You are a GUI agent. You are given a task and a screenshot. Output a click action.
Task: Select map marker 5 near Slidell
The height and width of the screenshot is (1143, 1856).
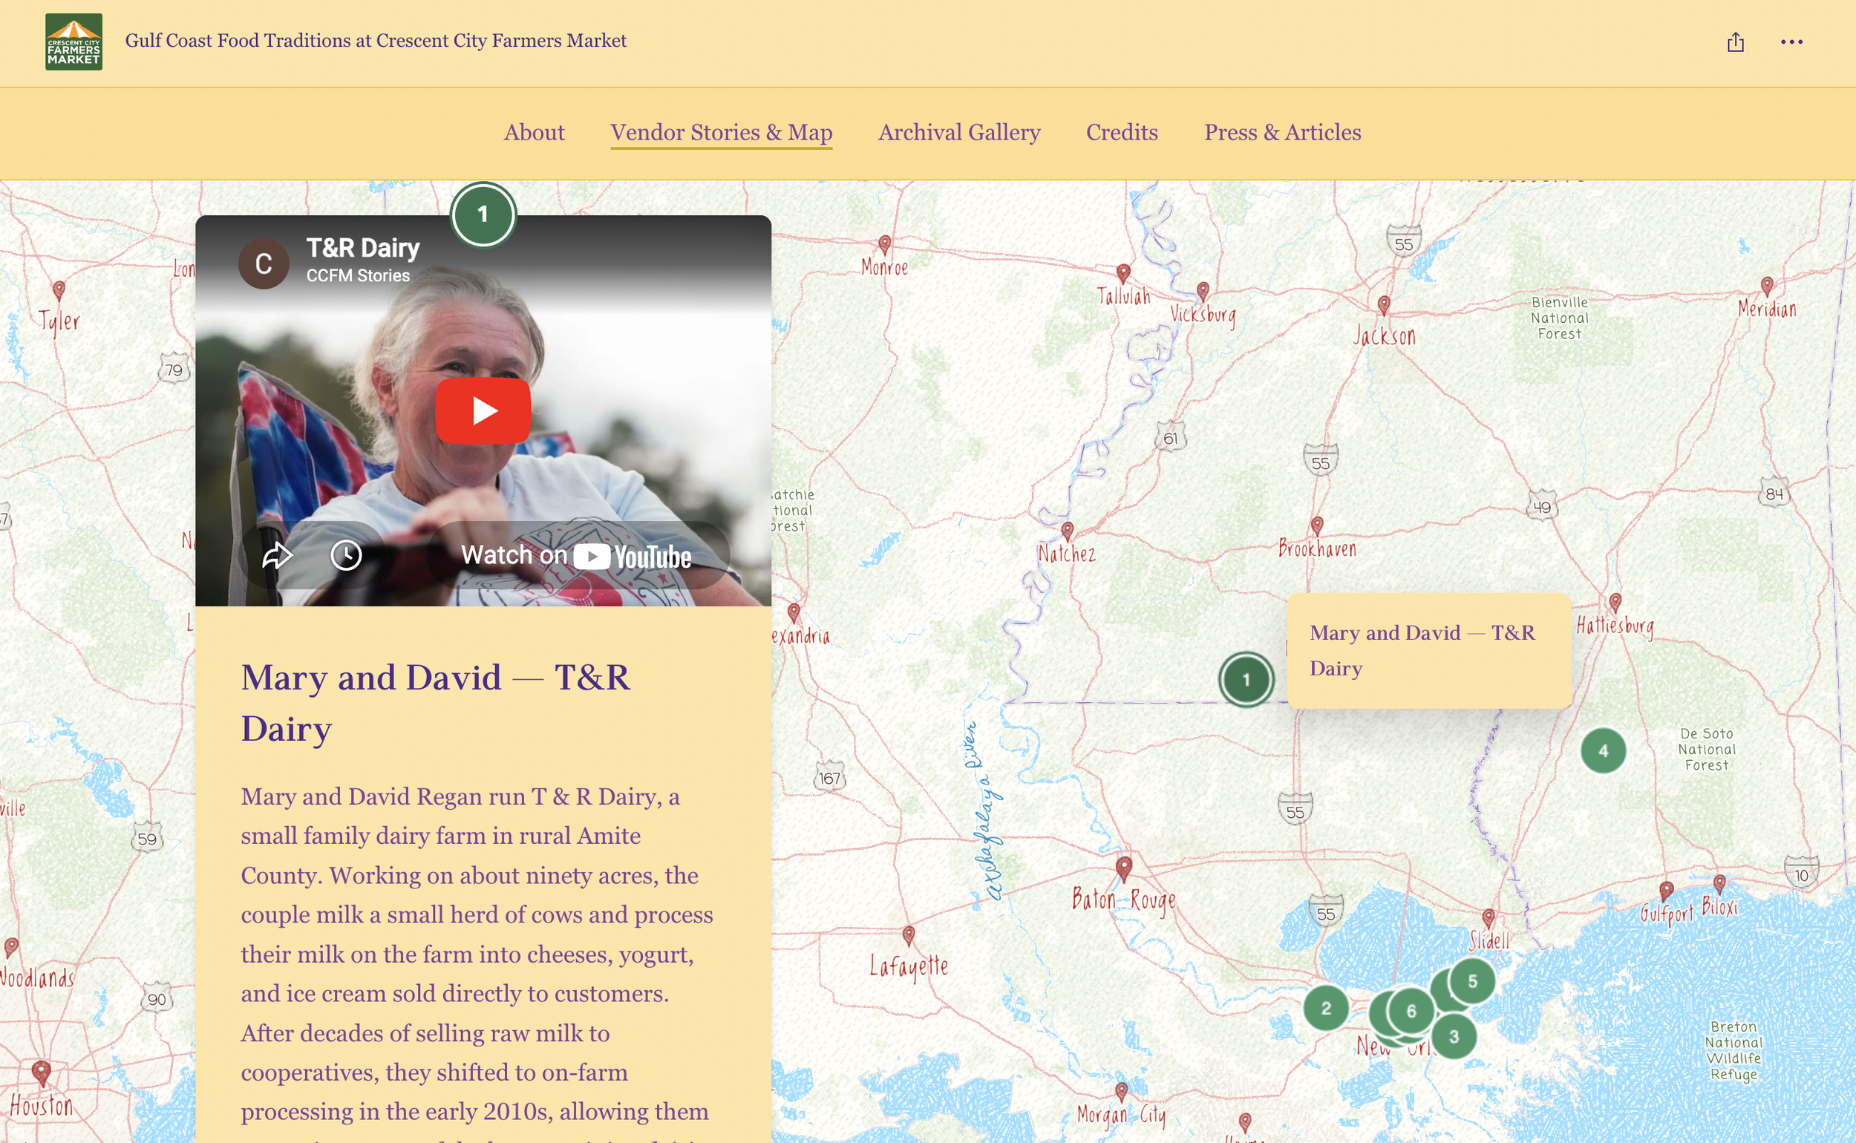pyautogui.click(x=1473, y=980)
